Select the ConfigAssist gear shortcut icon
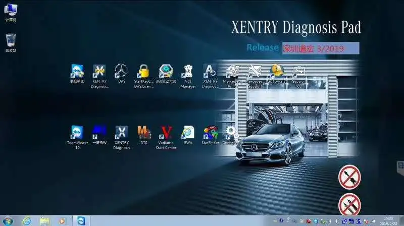 (232, 135)
